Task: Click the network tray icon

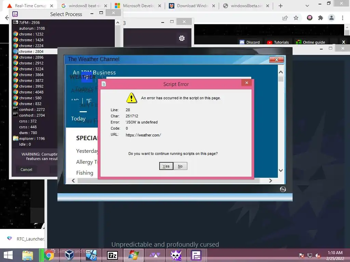Action: (310, 256)
